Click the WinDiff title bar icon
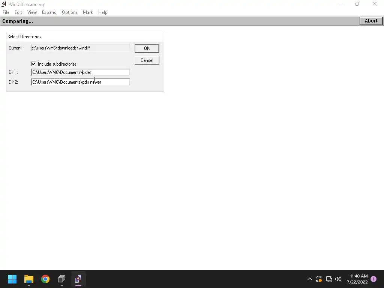 pyautogui.click(x=4, y=4)
